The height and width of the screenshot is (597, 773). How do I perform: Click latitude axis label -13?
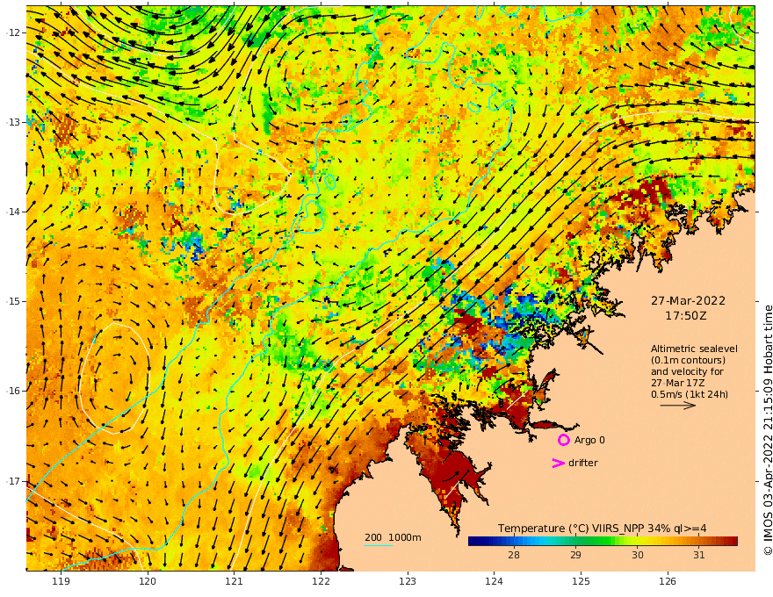(x=14, y=122)
